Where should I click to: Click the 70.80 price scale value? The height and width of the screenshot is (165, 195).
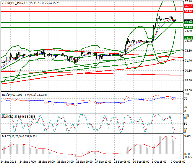(188, 71)
